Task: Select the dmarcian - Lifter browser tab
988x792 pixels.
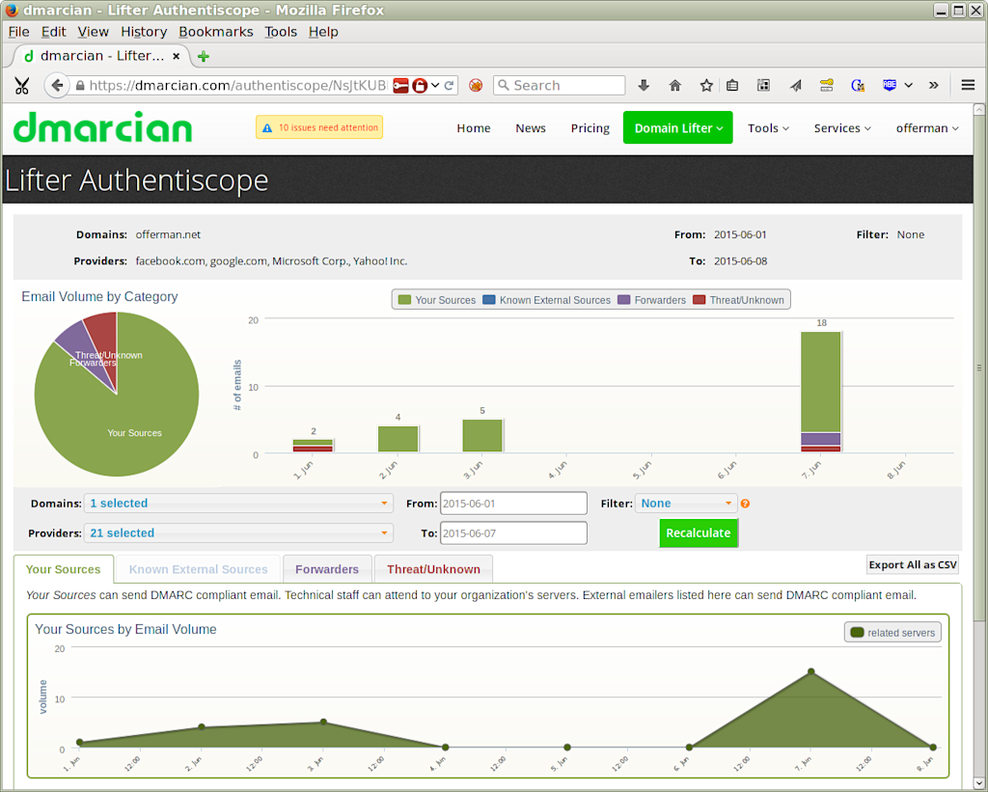Action: pyautogui.click(x=100, y=56)
